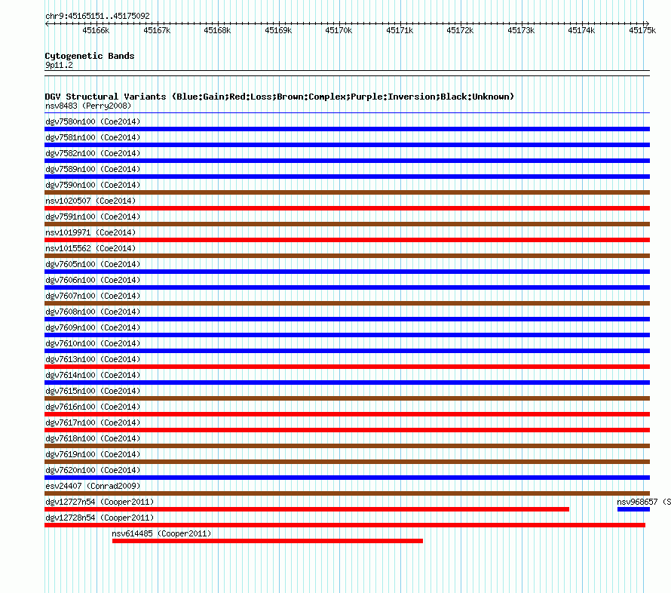Open variant dgv12728n54 (Cooper2011) label
Image resolution: width=671 pixels, height=593 pixels.
click(100, 518)
